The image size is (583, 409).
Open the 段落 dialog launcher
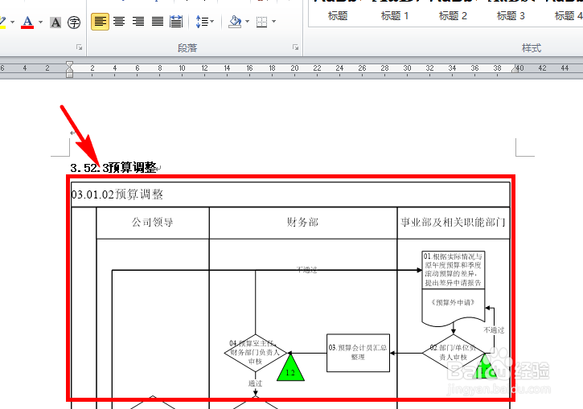pyautogui.click(x=296, y=47)
